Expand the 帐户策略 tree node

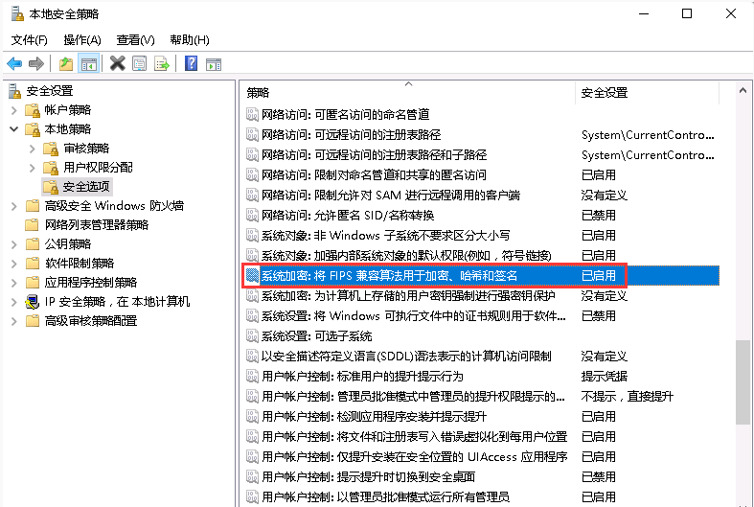13,110
